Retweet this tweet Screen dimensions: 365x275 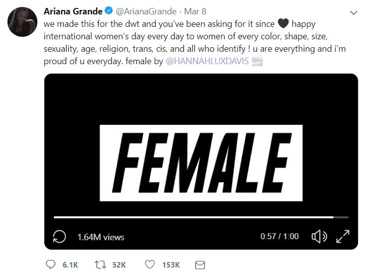pos(100,265)
